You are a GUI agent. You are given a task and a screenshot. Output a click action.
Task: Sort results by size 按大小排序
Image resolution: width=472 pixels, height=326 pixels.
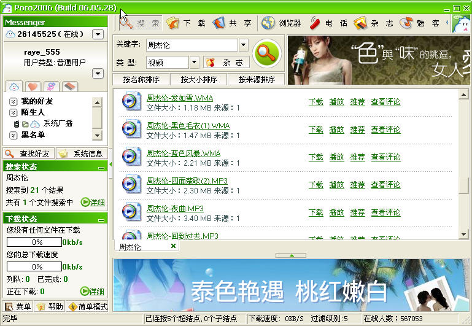(x=199, y=79)
